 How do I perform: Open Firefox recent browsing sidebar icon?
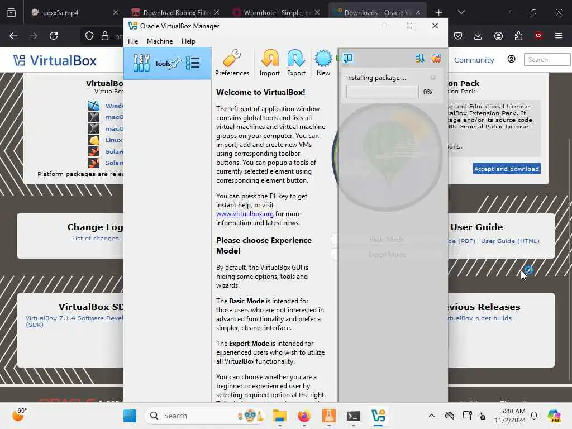[x=11, y=12]
